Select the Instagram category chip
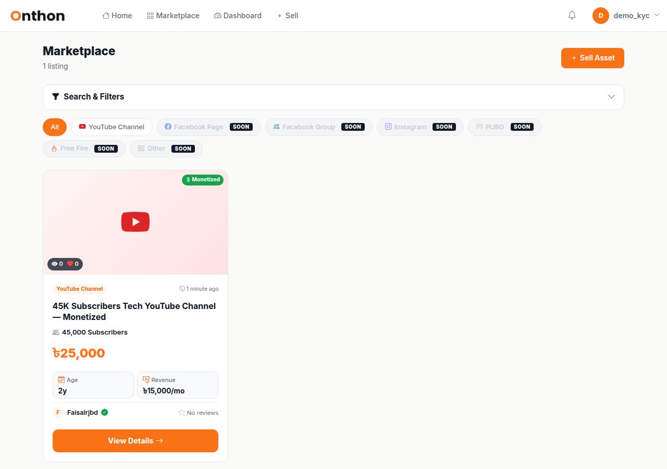The width and height of the screenshot is (667, 469). click(420, 127)
